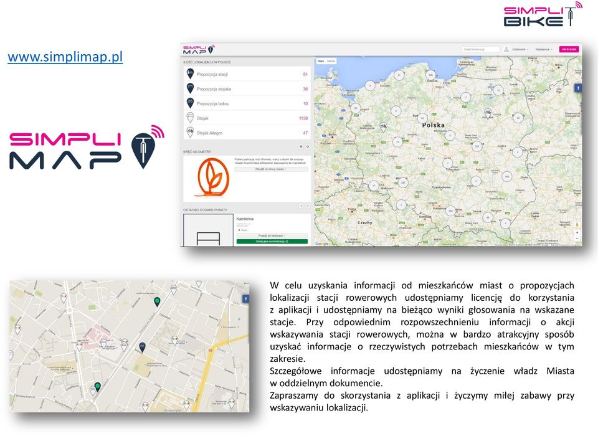
Task: Open the www.simplimap.pl link
Action: [x=65, y=57]
